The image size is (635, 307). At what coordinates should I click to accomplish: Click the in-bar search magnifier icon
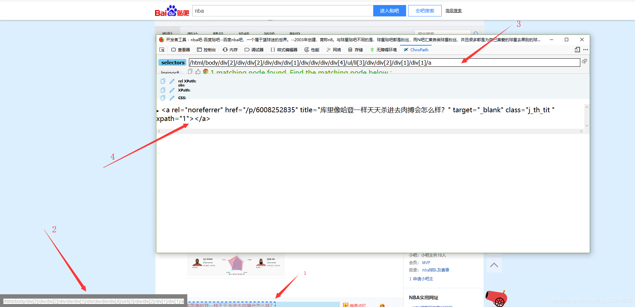pos(476,34)
